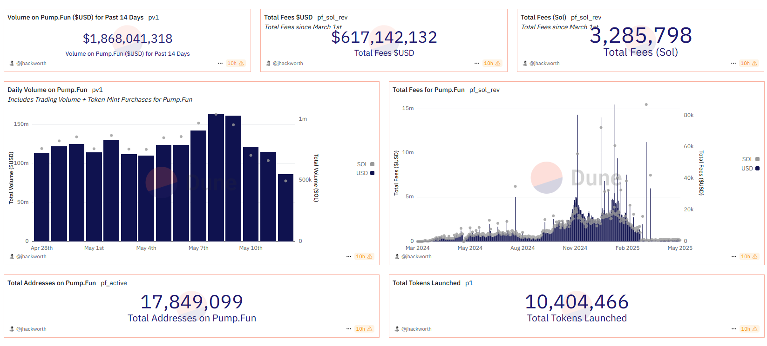Image resolution: width=767 pixels, height=346 pixels.
Task: Open the 'Daily Volume on Pump.Fun' chart title
Action: [x=48, y=90]
